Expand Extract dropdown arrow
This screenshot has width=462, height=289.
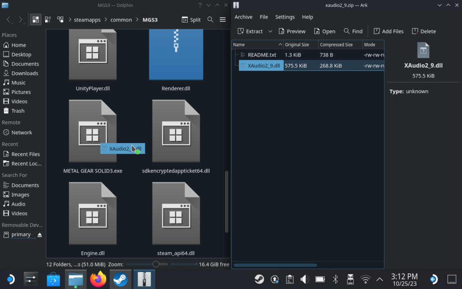(270, 31)
